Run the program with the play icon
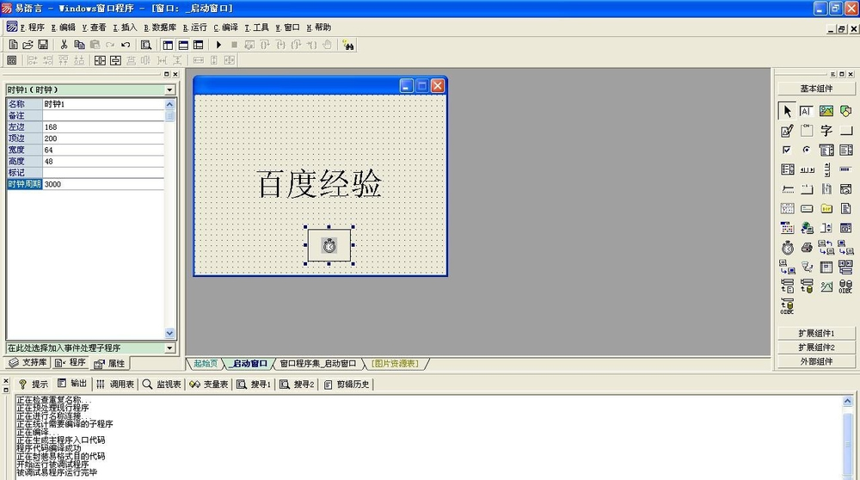860x480 pixels. pyautogui.click(x=218, y=45)
